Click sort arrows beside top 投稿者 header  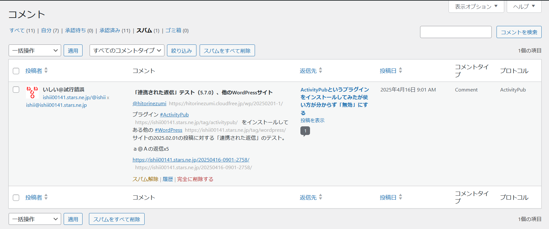(x=46, y=70)
